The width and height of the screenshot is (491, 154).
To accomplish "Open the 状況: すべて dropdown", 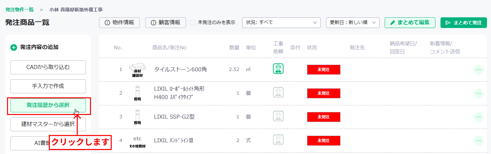I will click(281, 23).
